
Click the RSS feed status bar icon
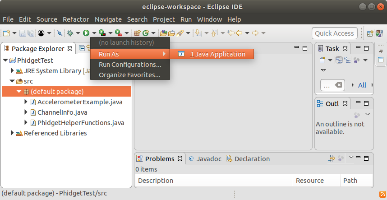click(382, 194)
